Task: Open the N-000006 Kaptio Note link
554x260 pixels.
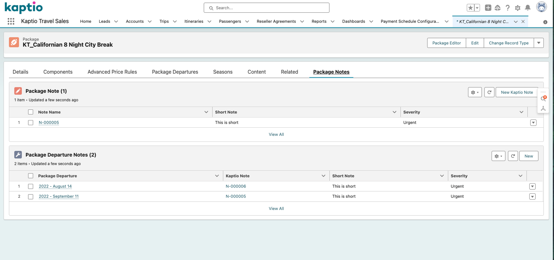Action: (x=235, y=186)
